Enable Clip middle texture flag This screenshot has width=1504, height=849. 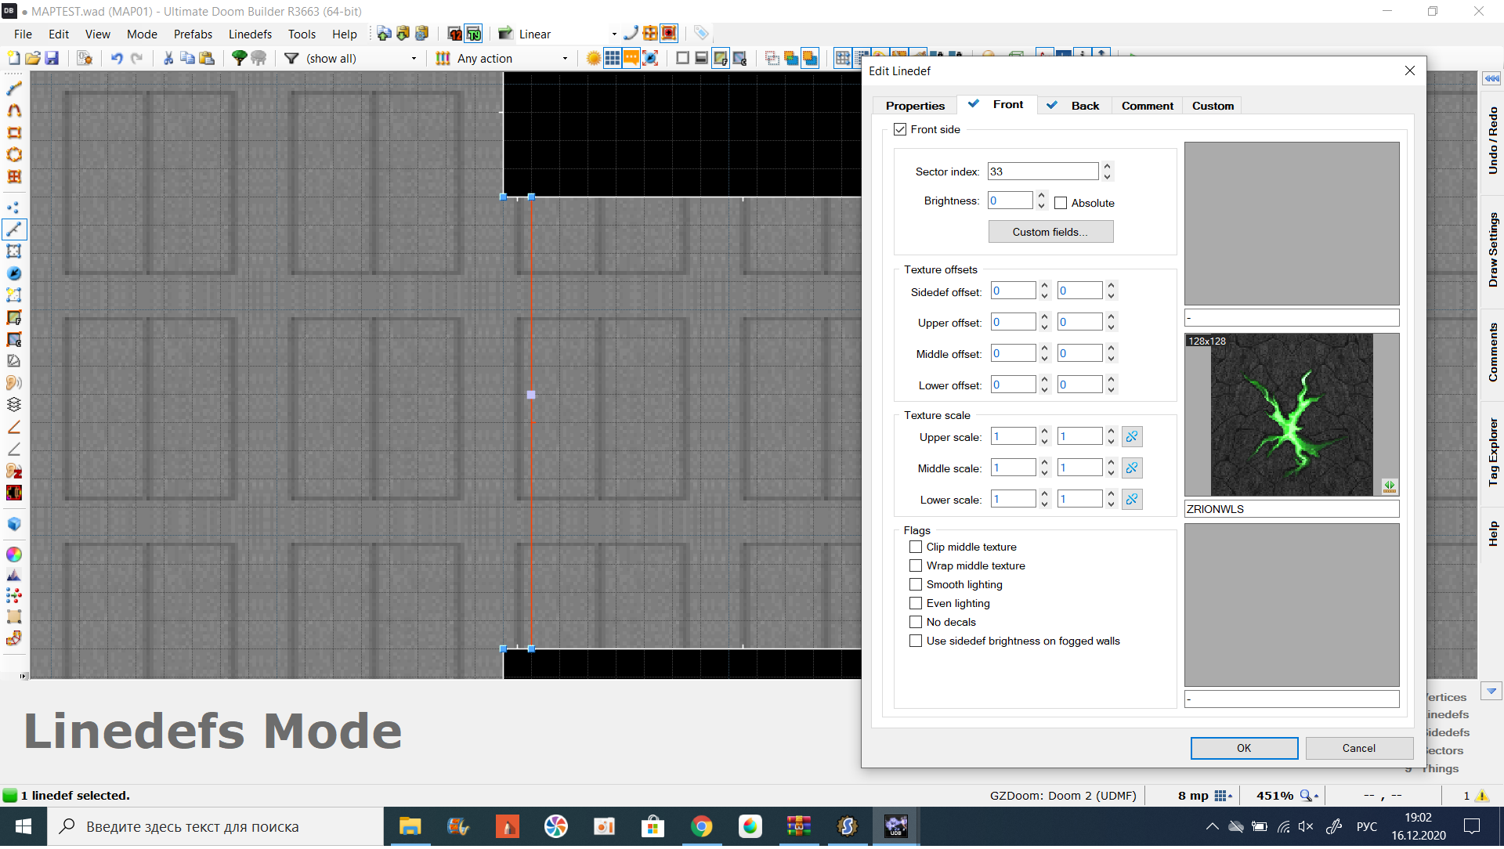(916, 547)
